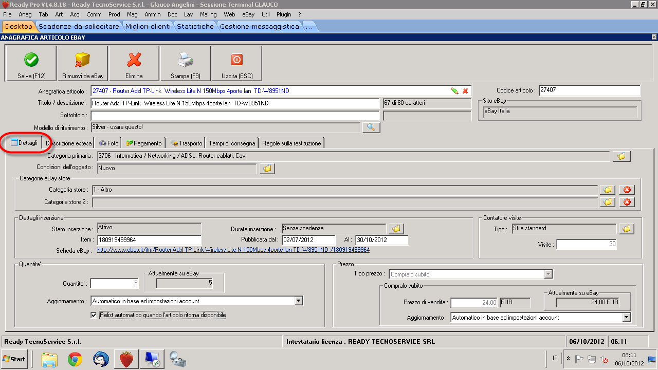Select the Dettagli tab
The height and width of the screenshot is (370, 658).
point(24,143)
